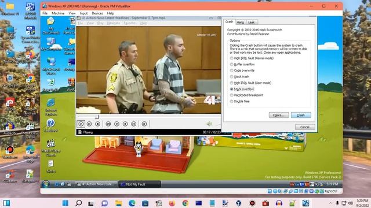
Task: Select the Hardcoded breakpoint option
Action: pyautogui.click(x=246, y=95)
